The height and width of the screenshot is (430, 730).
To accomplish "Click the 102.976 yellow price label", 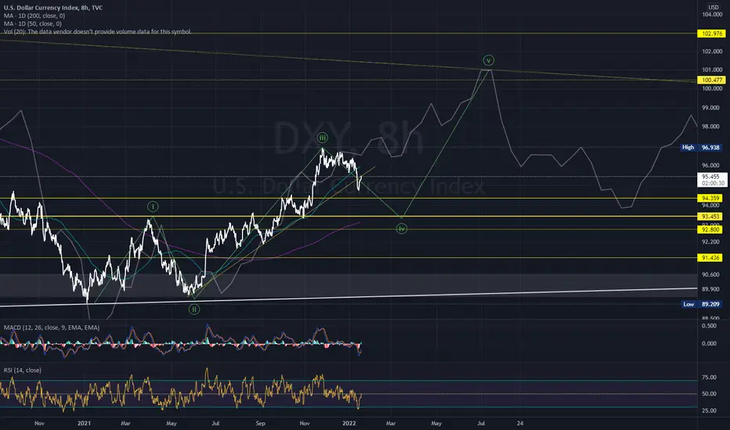I will tap(712, 34).
